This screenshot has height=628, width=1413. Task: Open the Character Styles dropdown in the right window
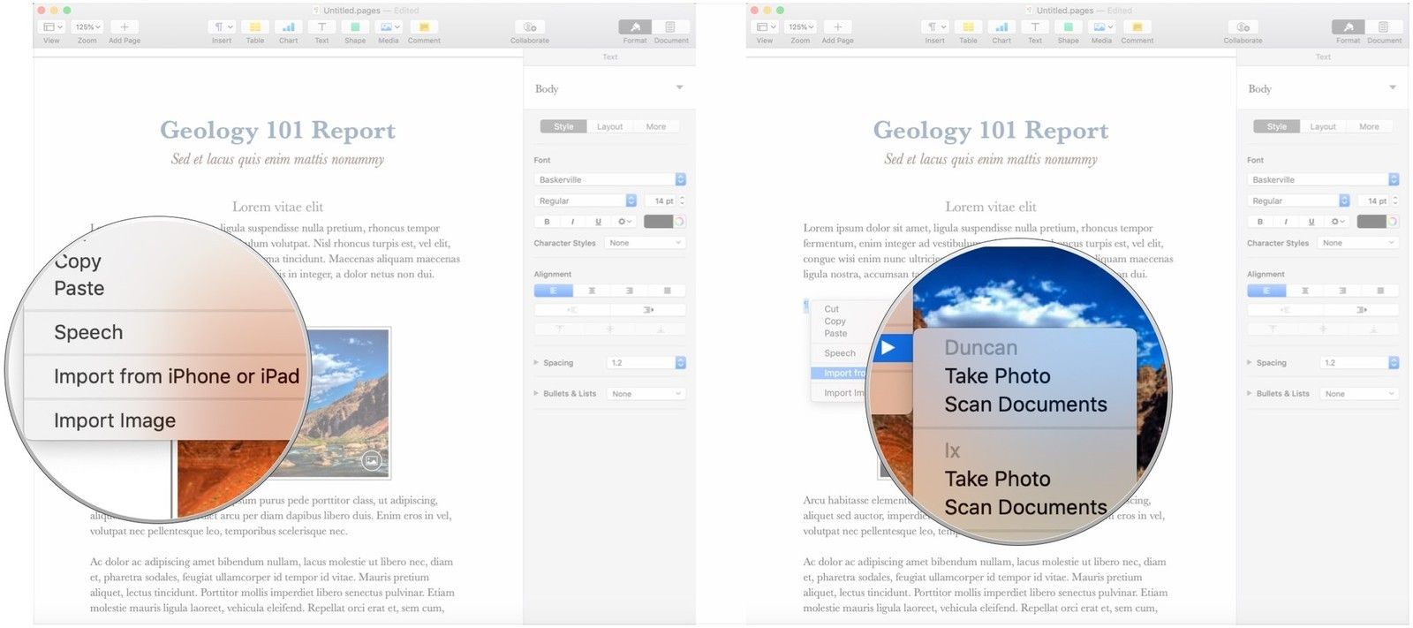[1359, 243]
